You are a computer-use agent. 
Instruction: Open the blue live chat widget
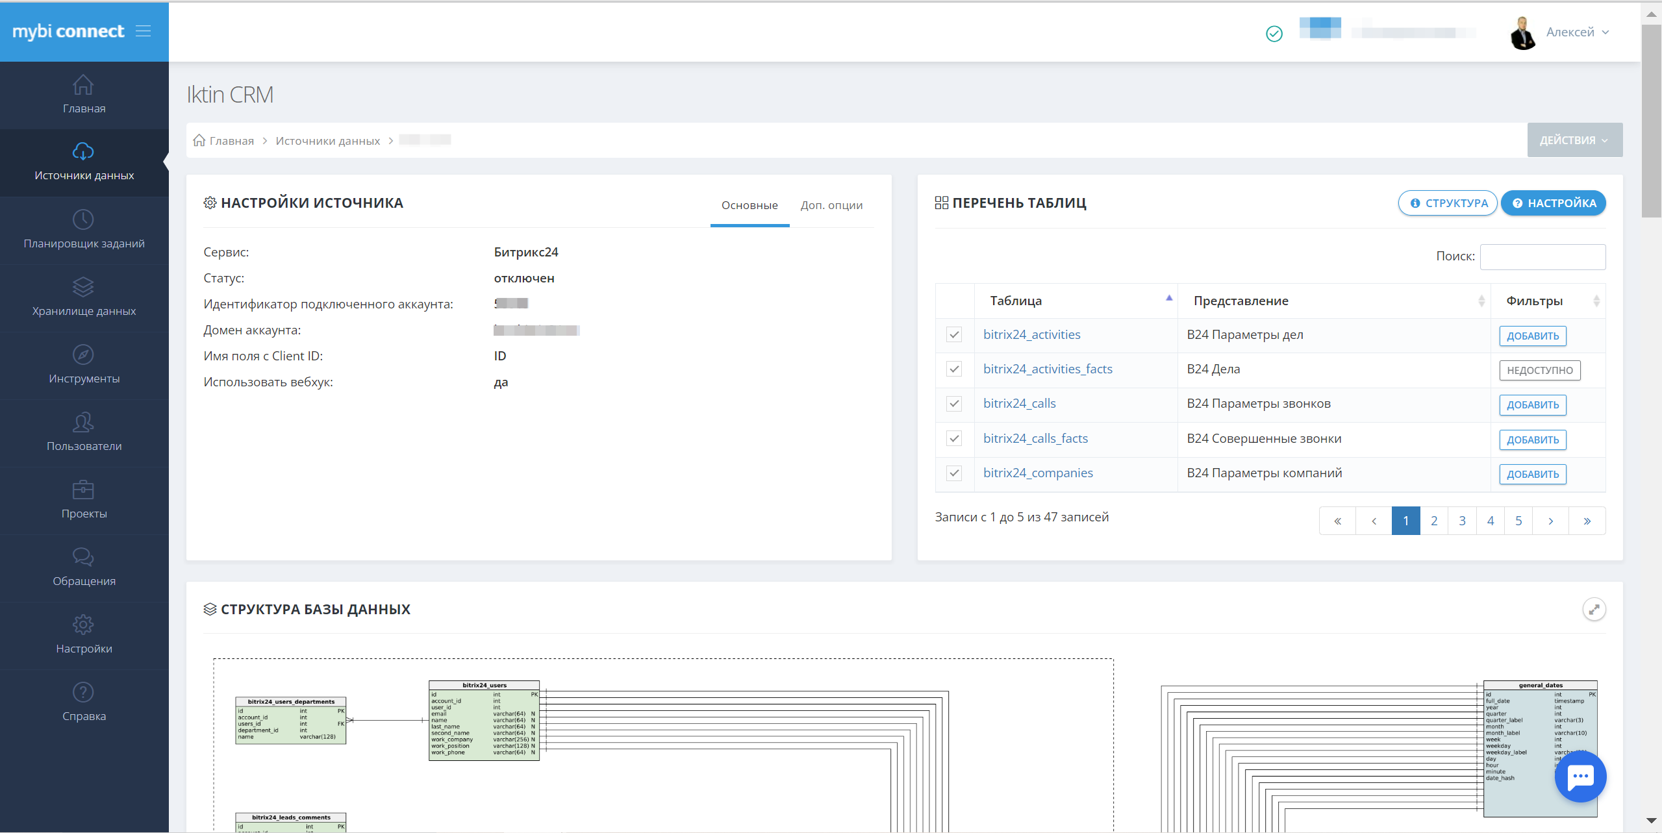click(1580, 777)
